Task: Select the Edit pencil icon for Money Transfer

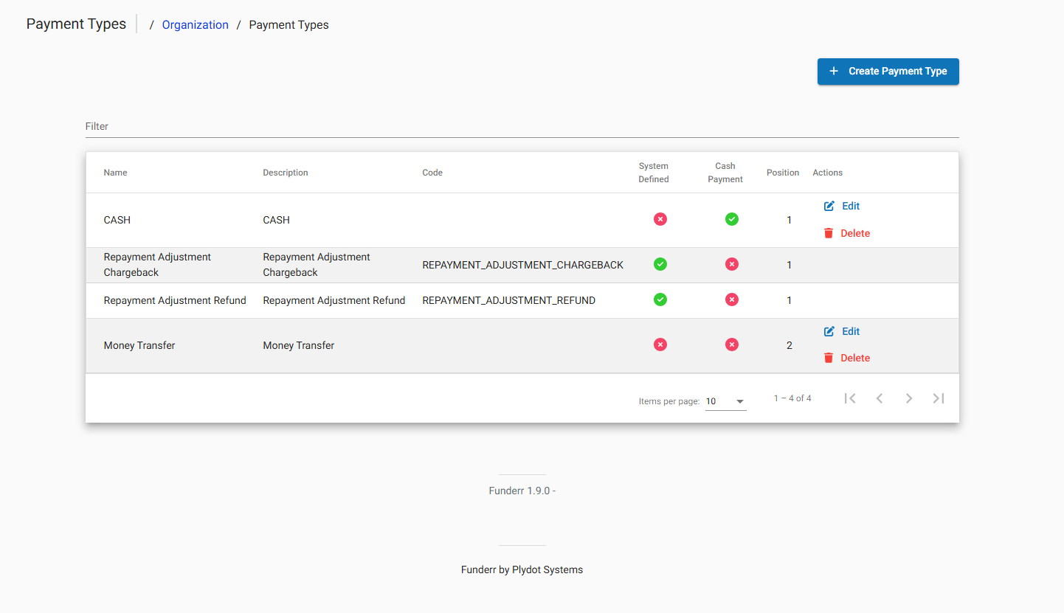Action: [x=829, y=331]
